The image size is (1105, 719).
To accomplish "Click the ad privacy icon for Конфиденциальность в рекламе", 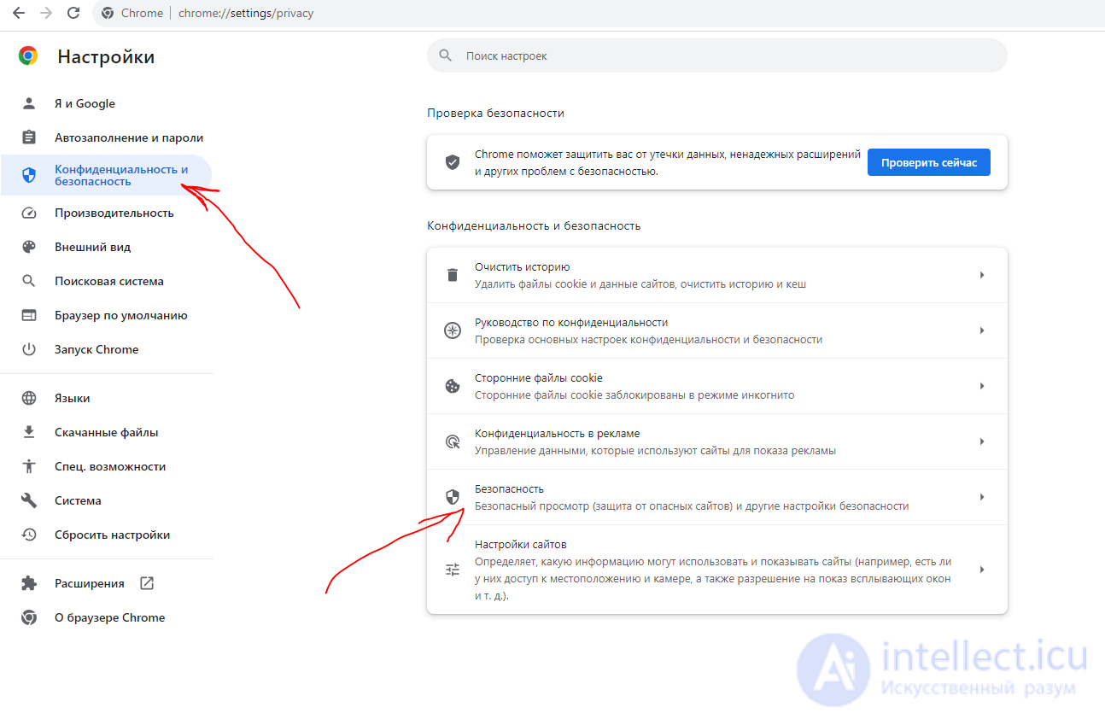I will point(453,441).
